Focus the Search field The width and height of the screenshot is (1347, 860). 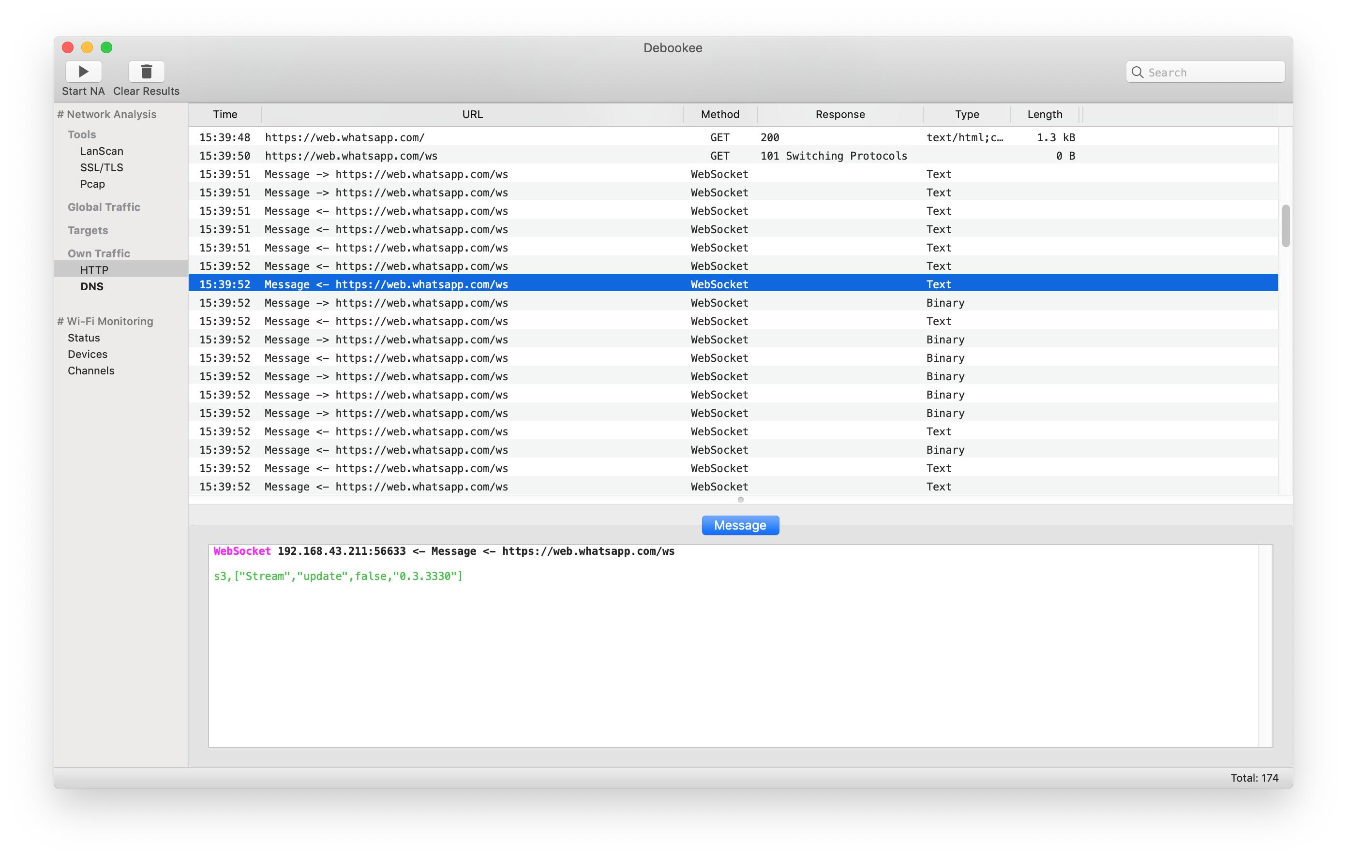1205,72
